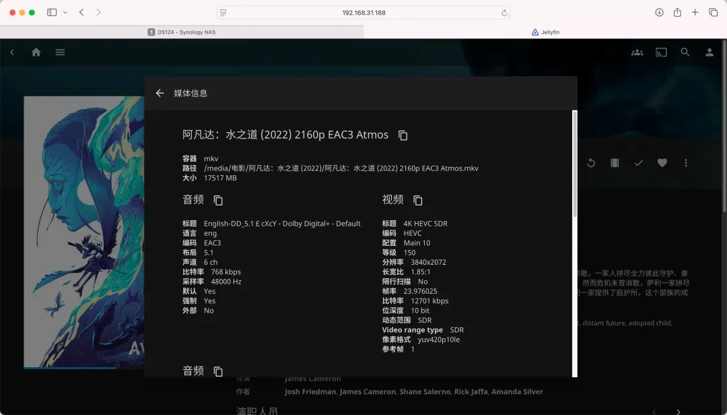This screenshot has height=415, width=727.
Task: Copy the 视频 stream info
Action: pyautogui.click(x=418, y=200)
